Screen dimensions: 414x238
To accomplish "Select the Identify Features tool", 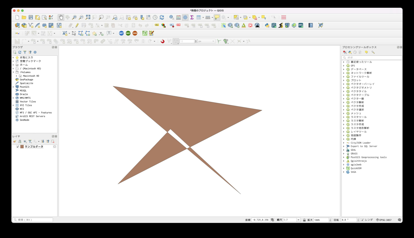I will 172,18.
